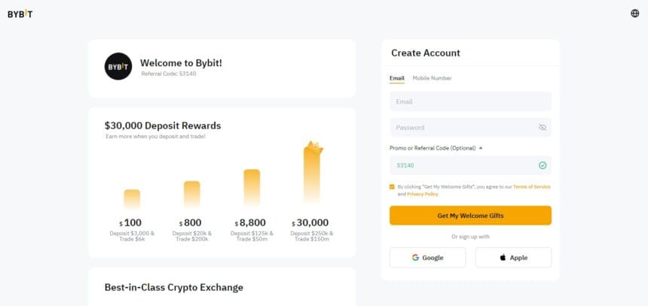Click the Bybit logo in the header
Screen dimensions: 648x306
tap(20, 14)
